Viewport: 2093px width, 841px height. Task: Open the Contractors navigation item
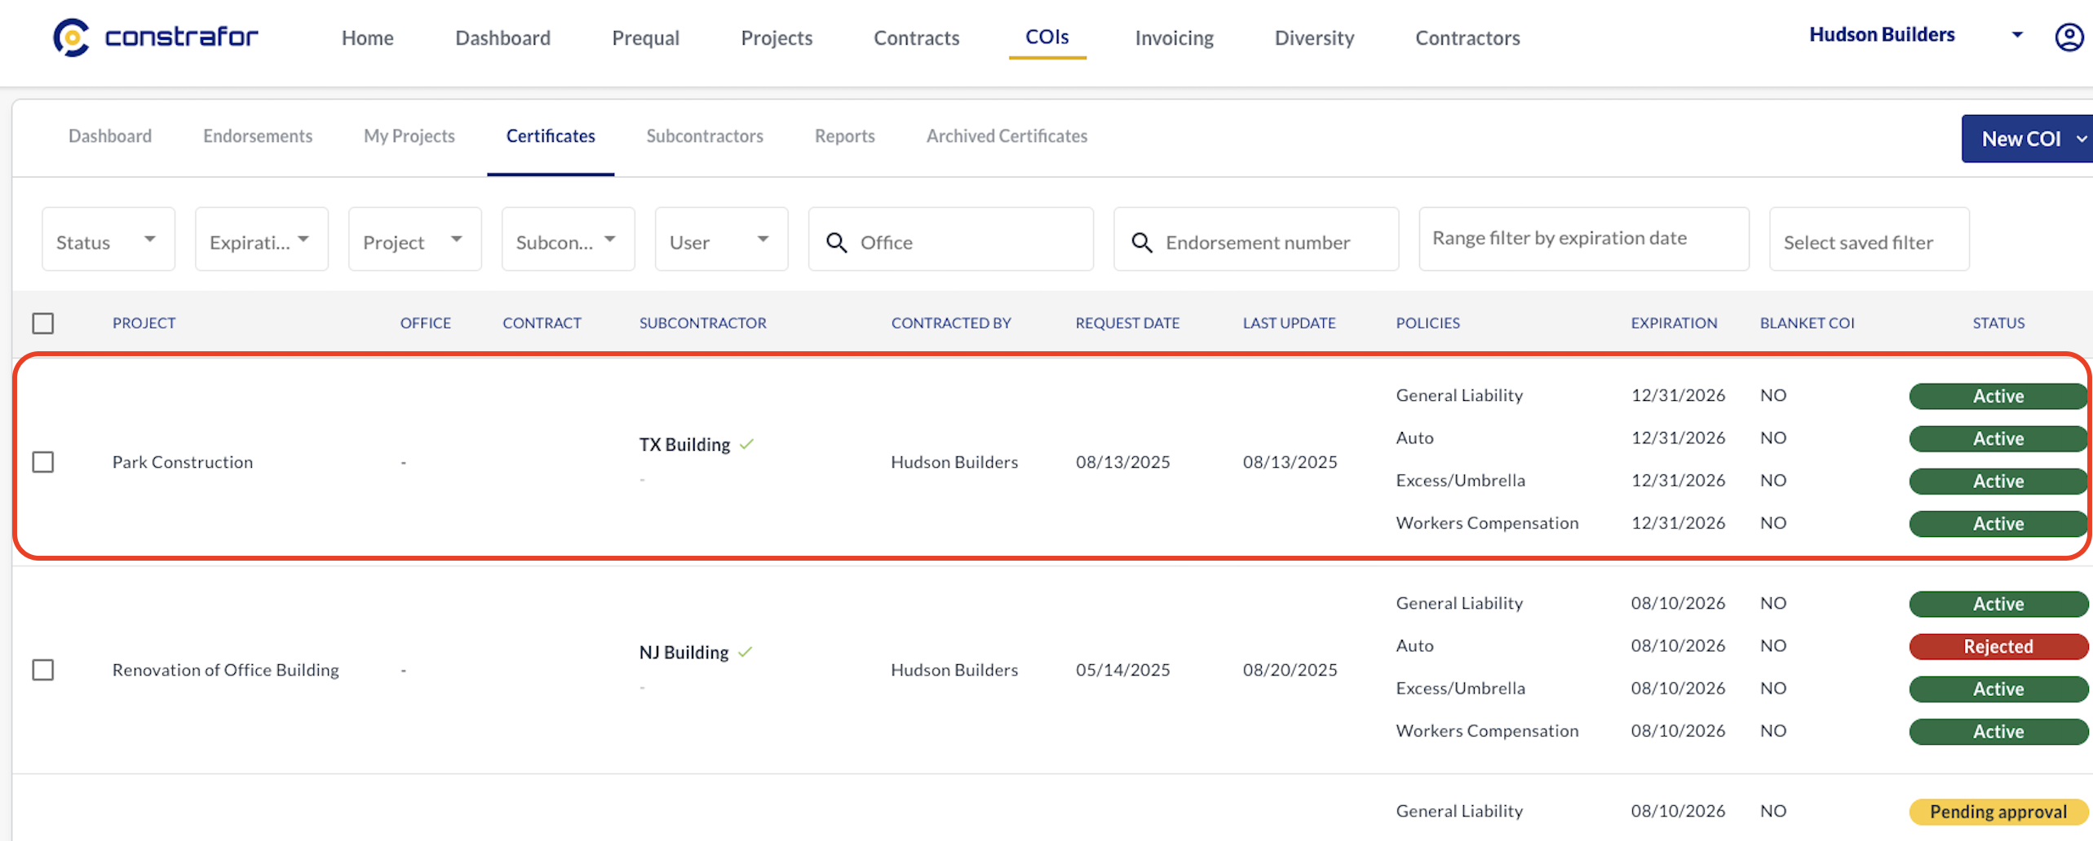(1467, 37)
